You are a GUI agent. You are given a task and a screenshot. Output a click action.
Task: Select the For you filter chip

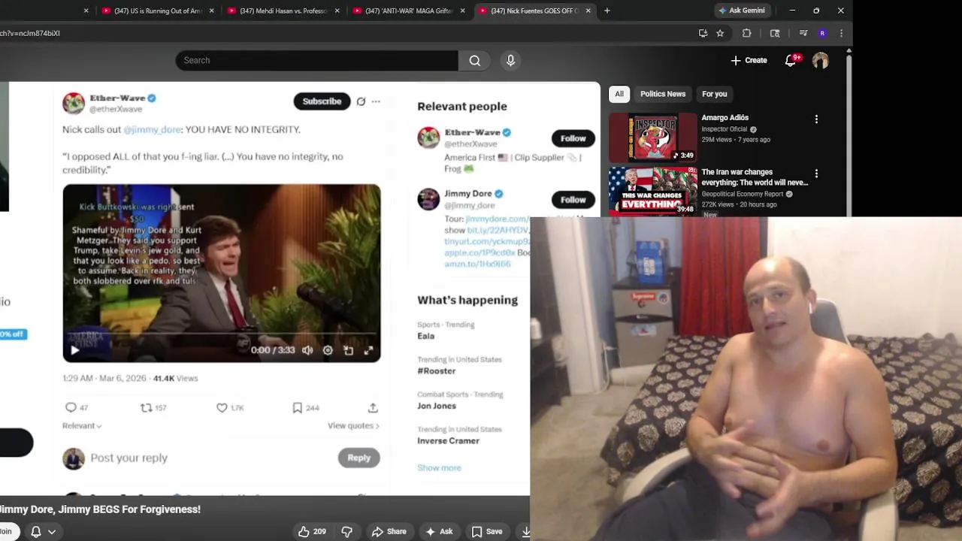click(x=715, y=94)
